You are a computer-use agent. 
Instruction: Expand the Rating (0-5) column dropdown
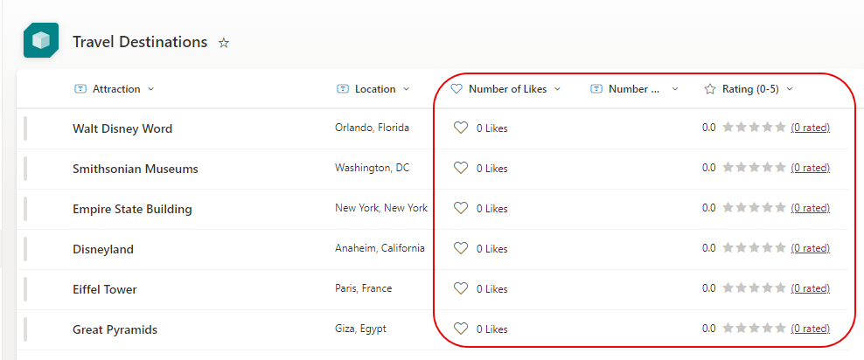point(790,89)
